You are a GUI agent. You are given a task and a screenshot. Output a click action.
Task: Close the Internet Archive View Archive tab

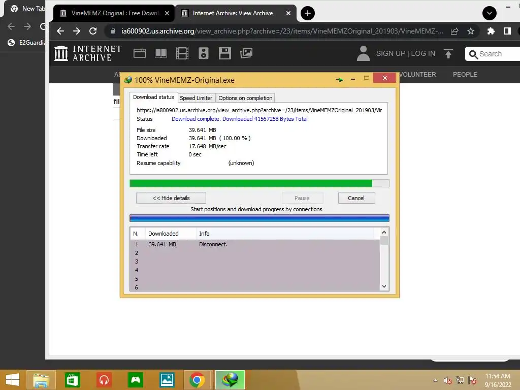pyautogui.click(x=288, y=13)
